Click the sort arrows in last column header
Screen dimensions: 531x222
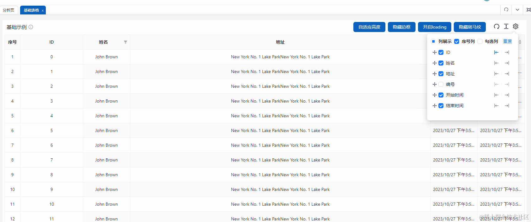click(520, 42)
